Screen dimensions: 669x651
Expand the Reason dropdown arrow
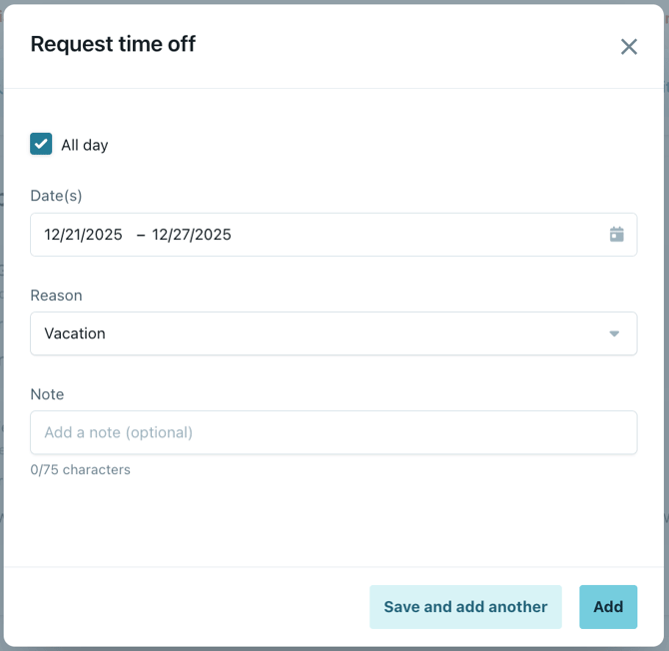[x=615, y=333]
